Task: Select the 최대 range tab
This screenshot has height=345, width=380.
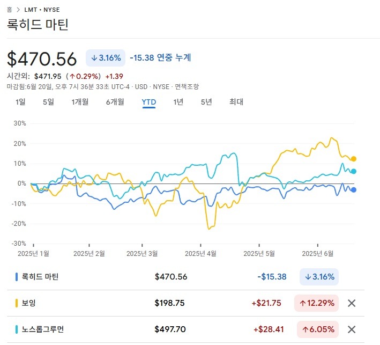Action: point(236,102)
